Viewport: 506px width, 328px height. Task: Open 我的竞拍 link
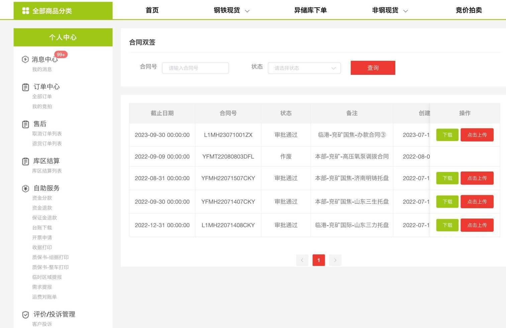[42, 107]
